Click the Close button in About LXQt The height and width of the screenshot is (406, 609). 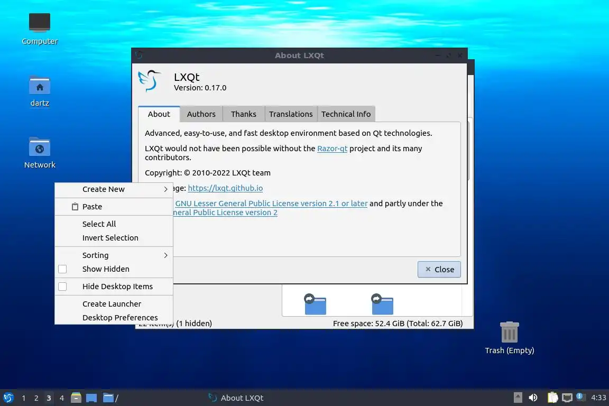click(439, 269)
